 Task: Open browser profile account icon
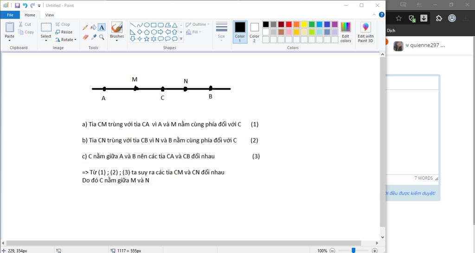(x=452, y=18)
